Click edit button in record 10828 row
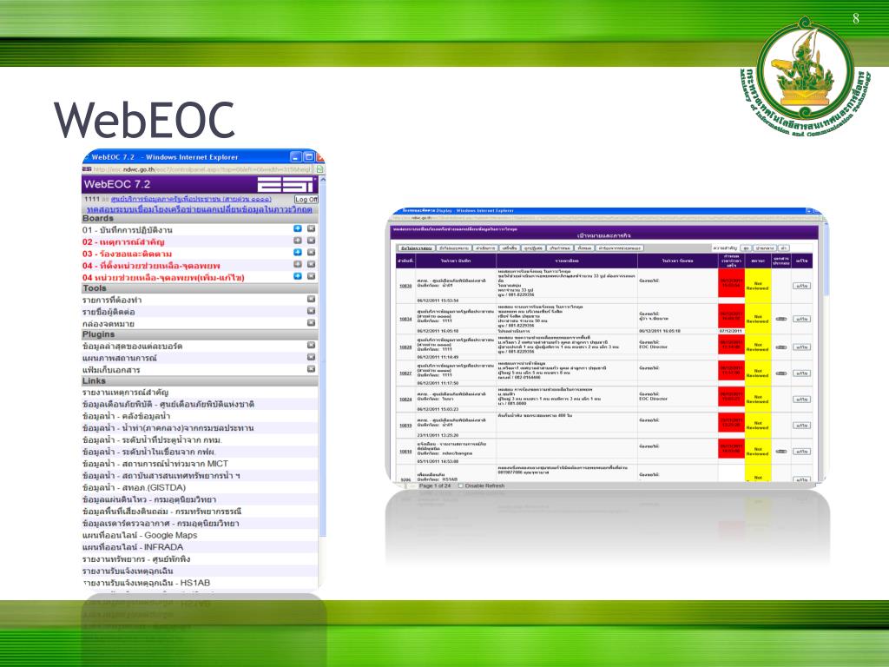Screen dimensions: 889x667 coord(801,347)
